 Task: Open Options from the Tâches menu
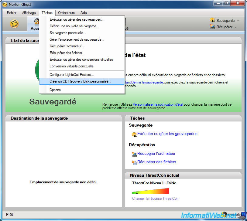(82, 90)
